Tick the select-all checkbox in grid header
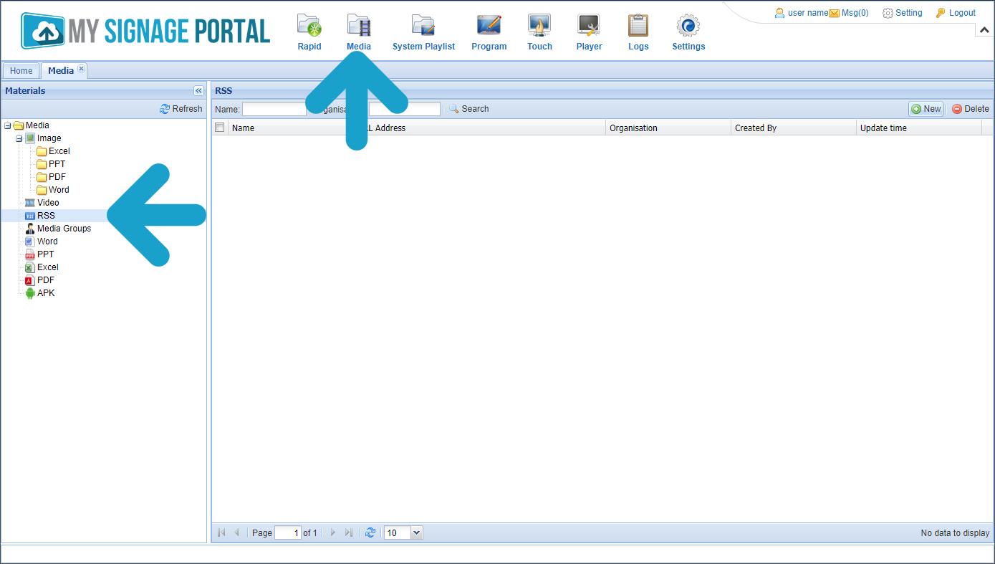Image resolution: width=995 pixels, height=564 pixels. point(220,128)
